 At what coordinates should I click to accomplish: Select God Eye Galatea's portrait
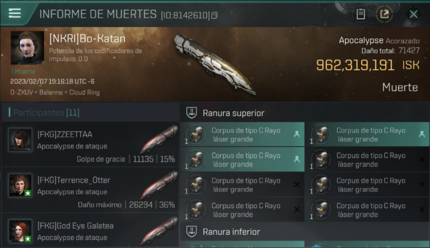pos(20,231)
